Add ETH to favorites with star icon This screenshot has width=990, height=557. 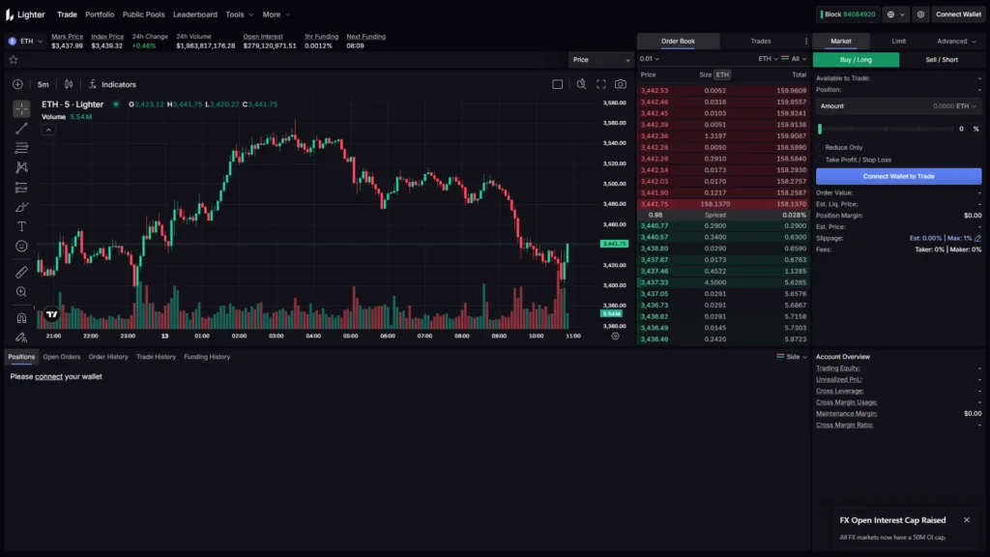click(14, 60)
